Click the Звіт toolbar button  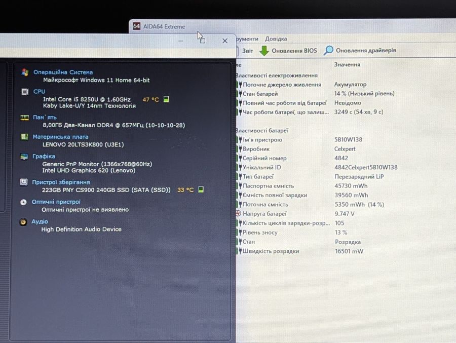(x=247, y=51)
